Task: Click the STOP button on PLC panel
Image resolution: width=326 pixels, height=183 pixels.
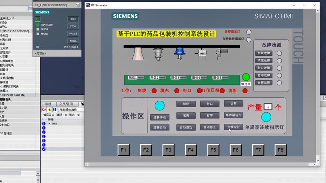Action: point(73,26)
